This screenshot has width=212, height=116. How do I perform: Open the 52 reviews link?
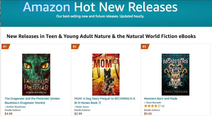[x=163, y=106]
